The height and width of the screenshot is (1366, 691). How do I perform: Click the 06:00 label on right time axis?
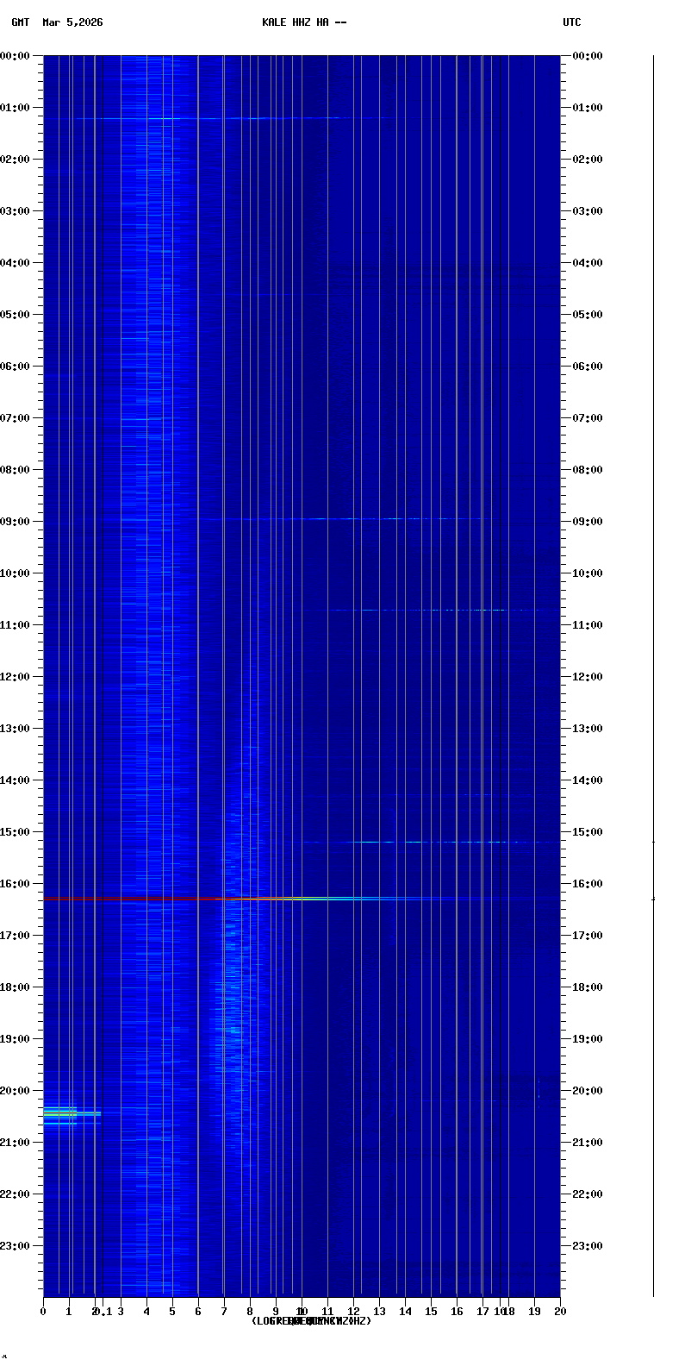(x=588, y=366)
